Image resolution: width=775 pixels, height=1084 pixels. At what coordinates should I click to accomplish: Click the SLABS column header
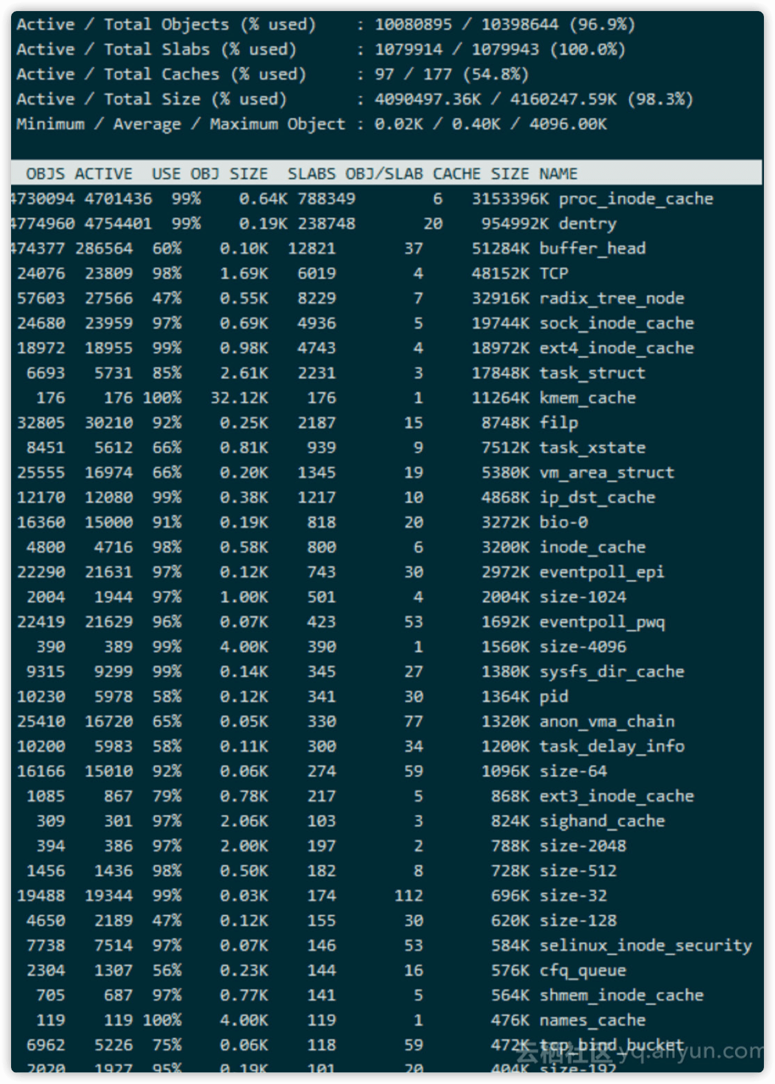pyautogui.click(x=312, y=174)
